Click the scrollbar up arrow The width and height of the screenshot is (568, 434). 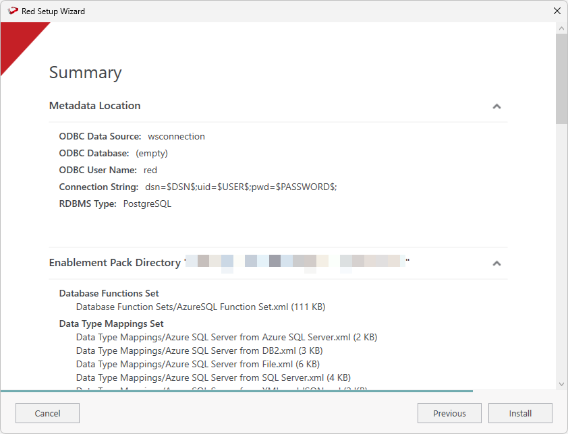pos(561,28)
